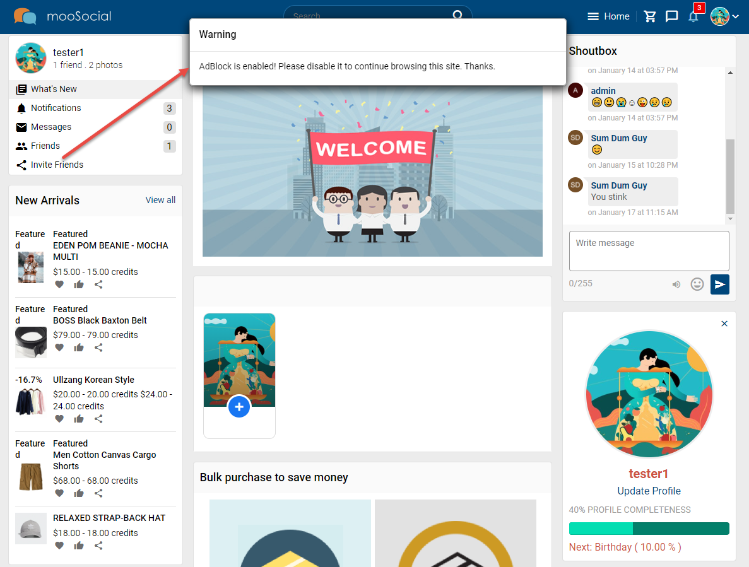The height and width of the screenshot is (567, 749).
Task: Open tester1 profile avatar in left sidebar
Action: coord(30,58)
